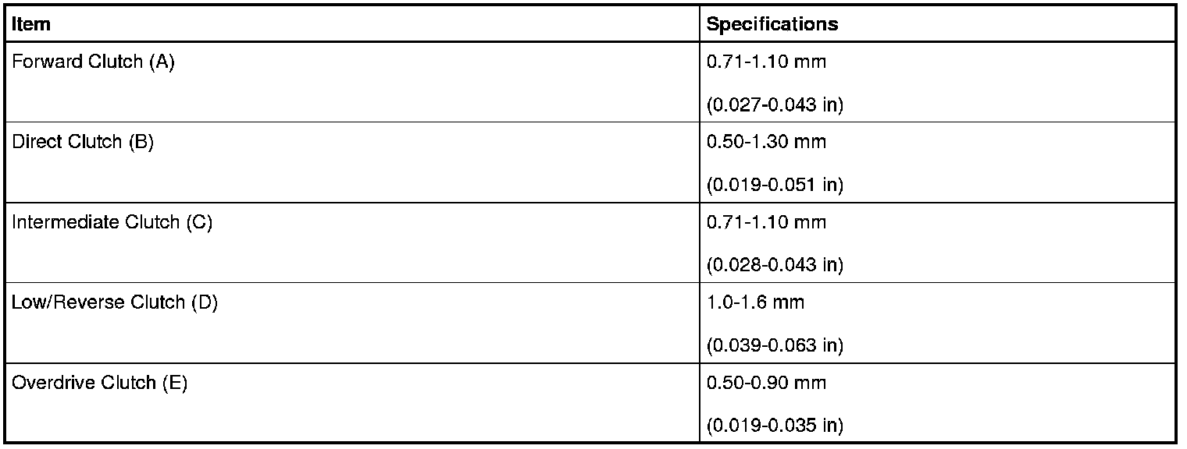Click the (C) letter after Intermediate Clutch
Viewport: 1187px width, 449px height.
pos(199,223)
